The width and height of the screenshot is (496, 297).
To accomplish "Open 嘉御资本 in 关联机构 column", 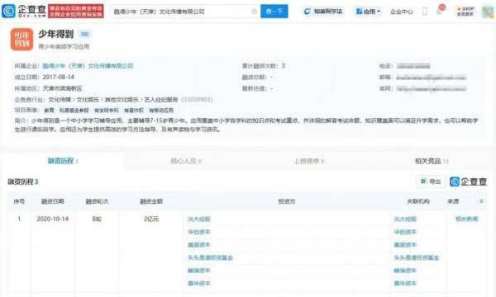I will coord(405,245).
